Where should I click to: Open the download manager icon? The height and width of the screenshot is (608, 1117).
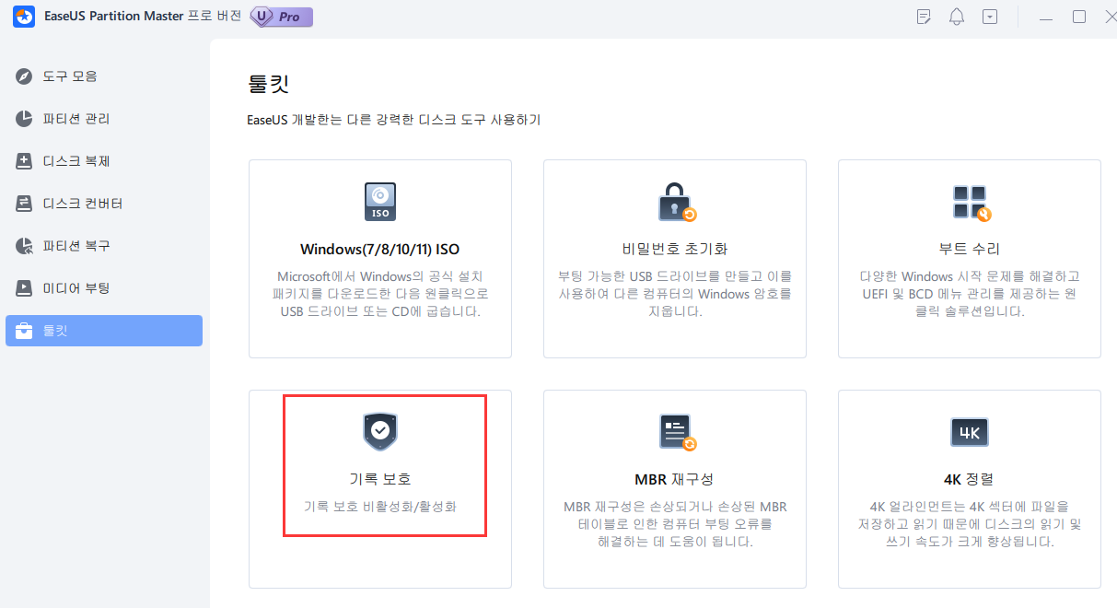(x=990, y=17)
